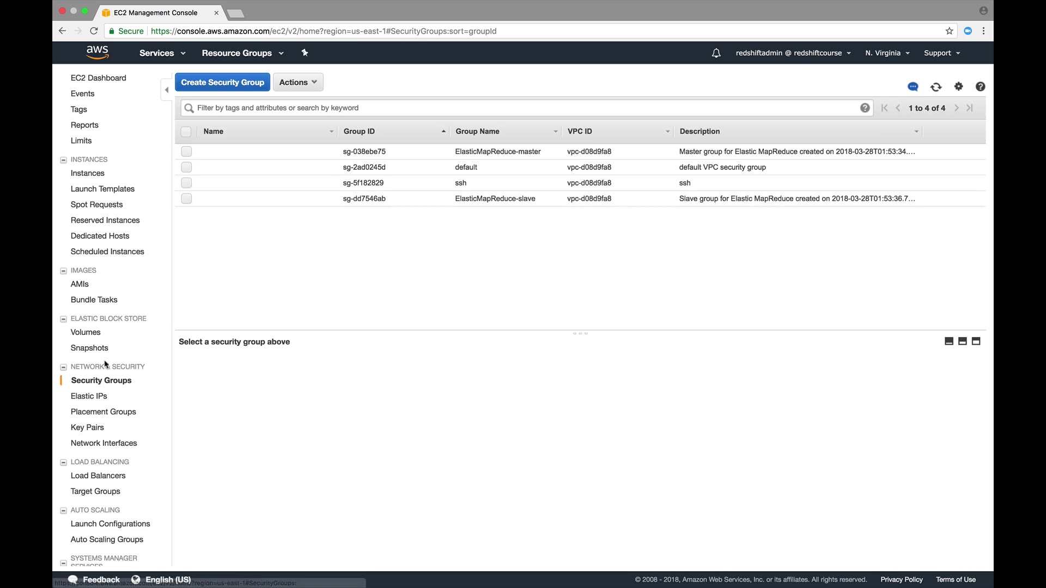This screenshot has width=1046, height=588.
Task: Open table settings gear icon
Action: pyautogui.click(x=959, y=87)
